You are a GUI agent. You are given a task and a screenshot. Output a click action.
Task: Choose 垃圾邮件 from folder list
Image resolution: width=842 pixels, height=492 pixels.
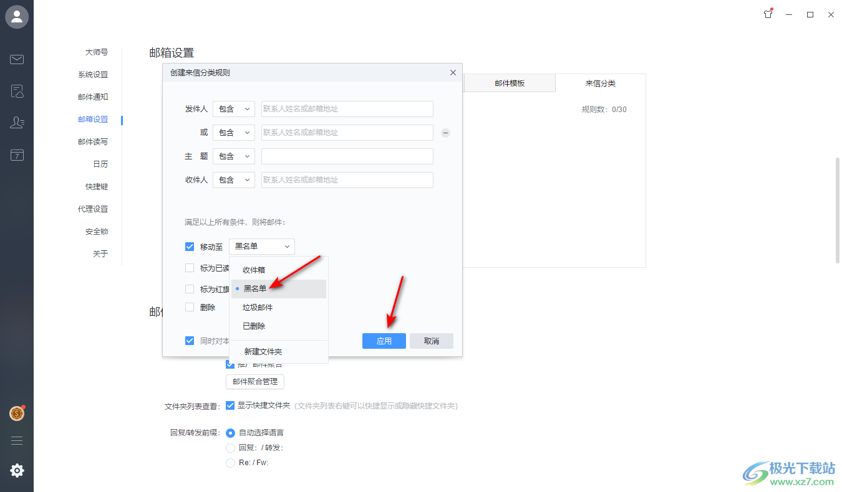[278, 308]
